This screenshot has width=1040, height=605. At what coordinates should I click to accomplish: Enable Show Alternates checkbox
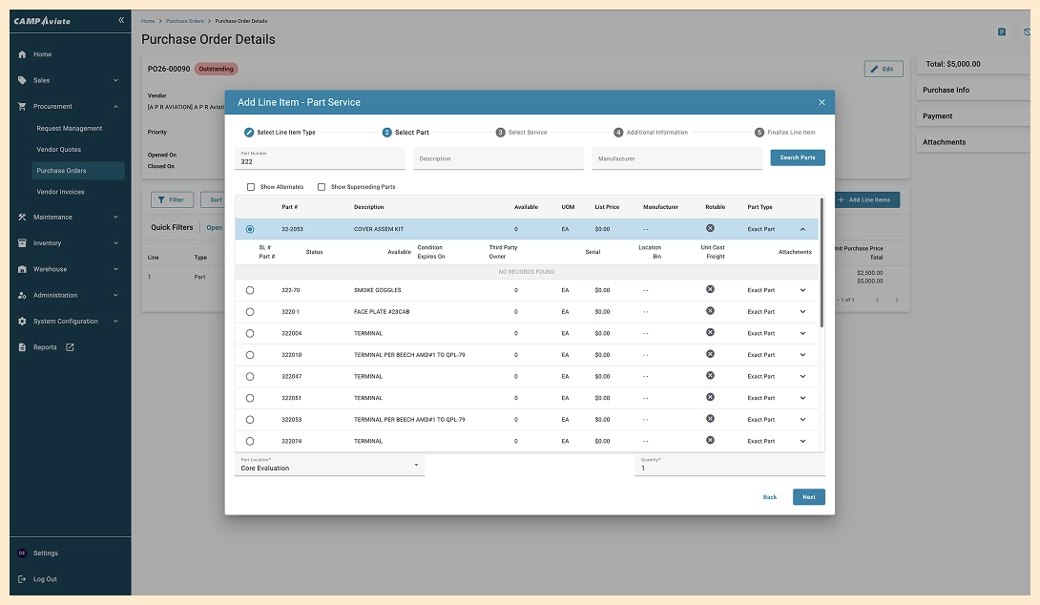coord(251,187)
